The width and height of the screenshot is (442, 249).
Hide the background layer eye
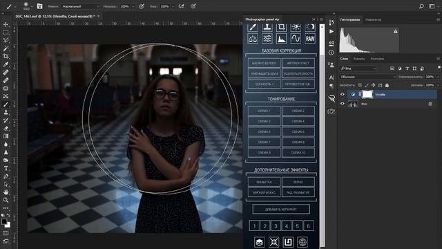(343, 104)
